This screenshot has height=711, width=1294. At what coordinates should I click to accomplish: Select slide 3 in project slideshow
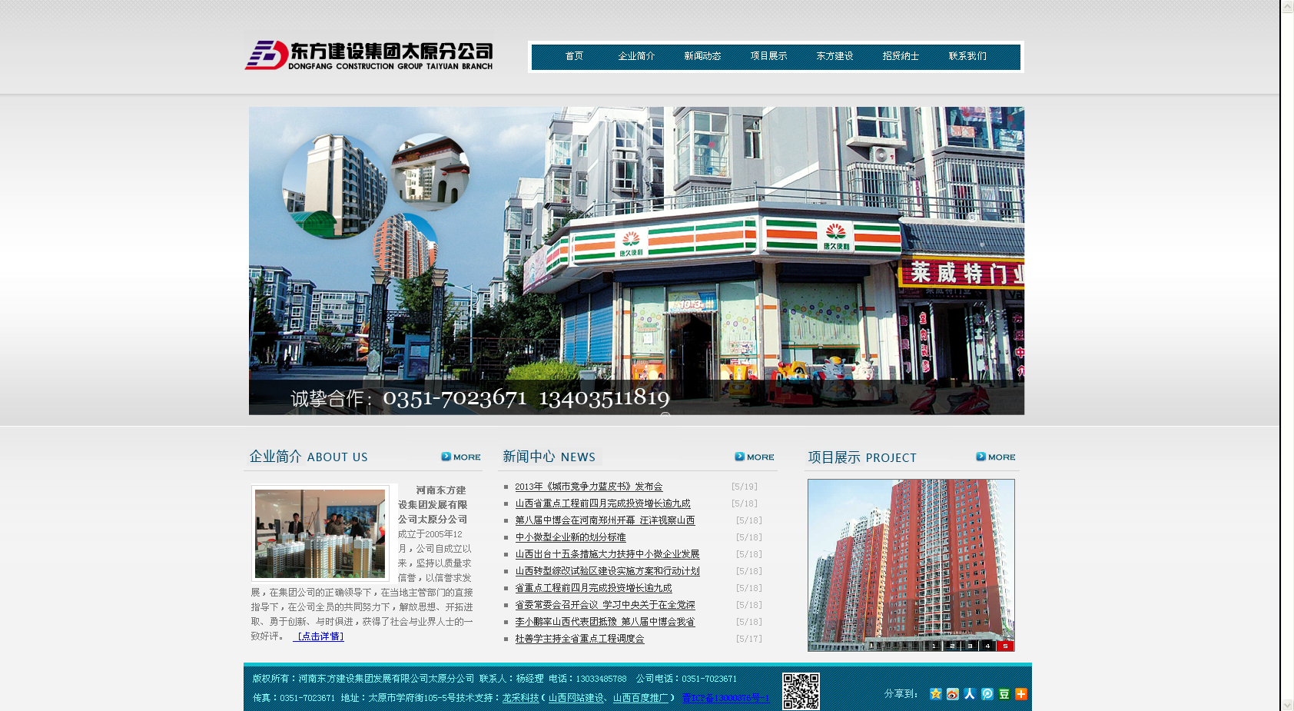pos(970,646)
